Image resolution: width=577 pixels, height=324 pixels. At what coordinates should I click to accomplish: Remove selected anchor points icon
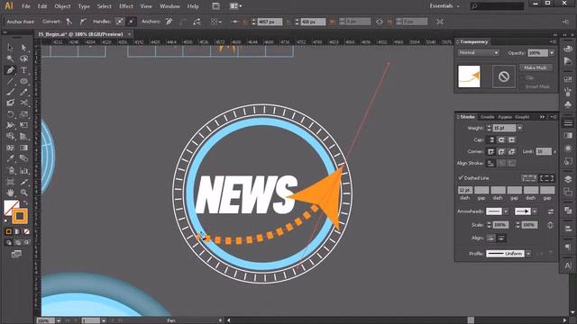(169, 22)
